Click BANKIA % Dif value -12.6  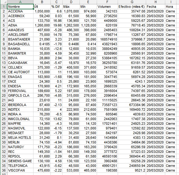point(56,49)
